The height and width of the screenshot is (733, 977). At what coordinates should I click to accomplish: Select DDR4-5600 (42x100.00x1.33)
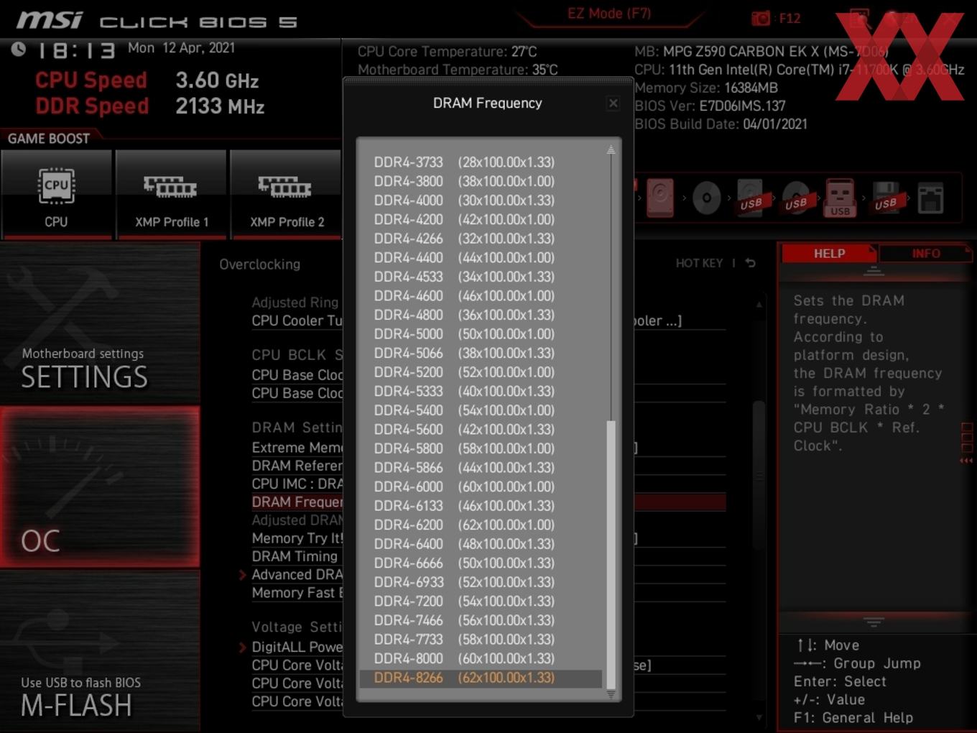(x=480, y=429)
